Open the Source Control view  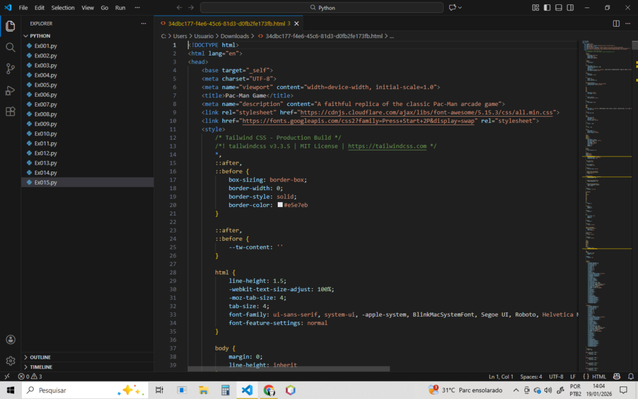click(x=11, y=69)
